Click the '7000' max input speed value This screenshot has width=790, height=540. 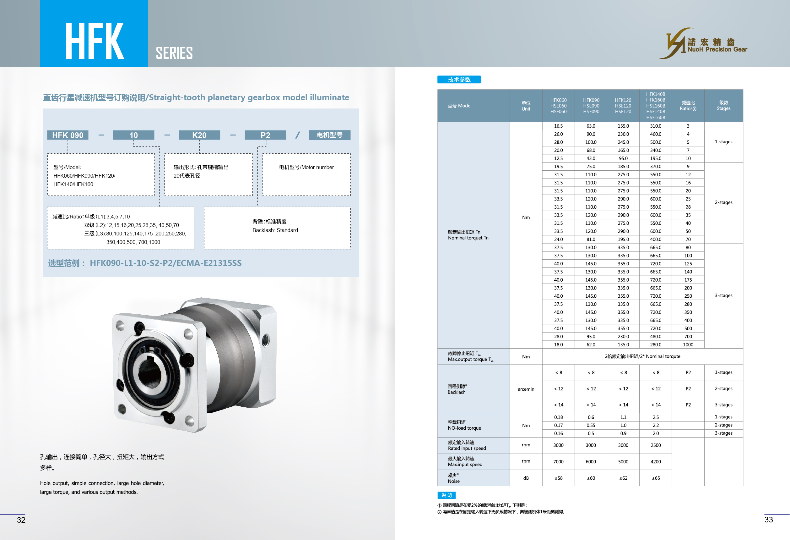point(559,462)
